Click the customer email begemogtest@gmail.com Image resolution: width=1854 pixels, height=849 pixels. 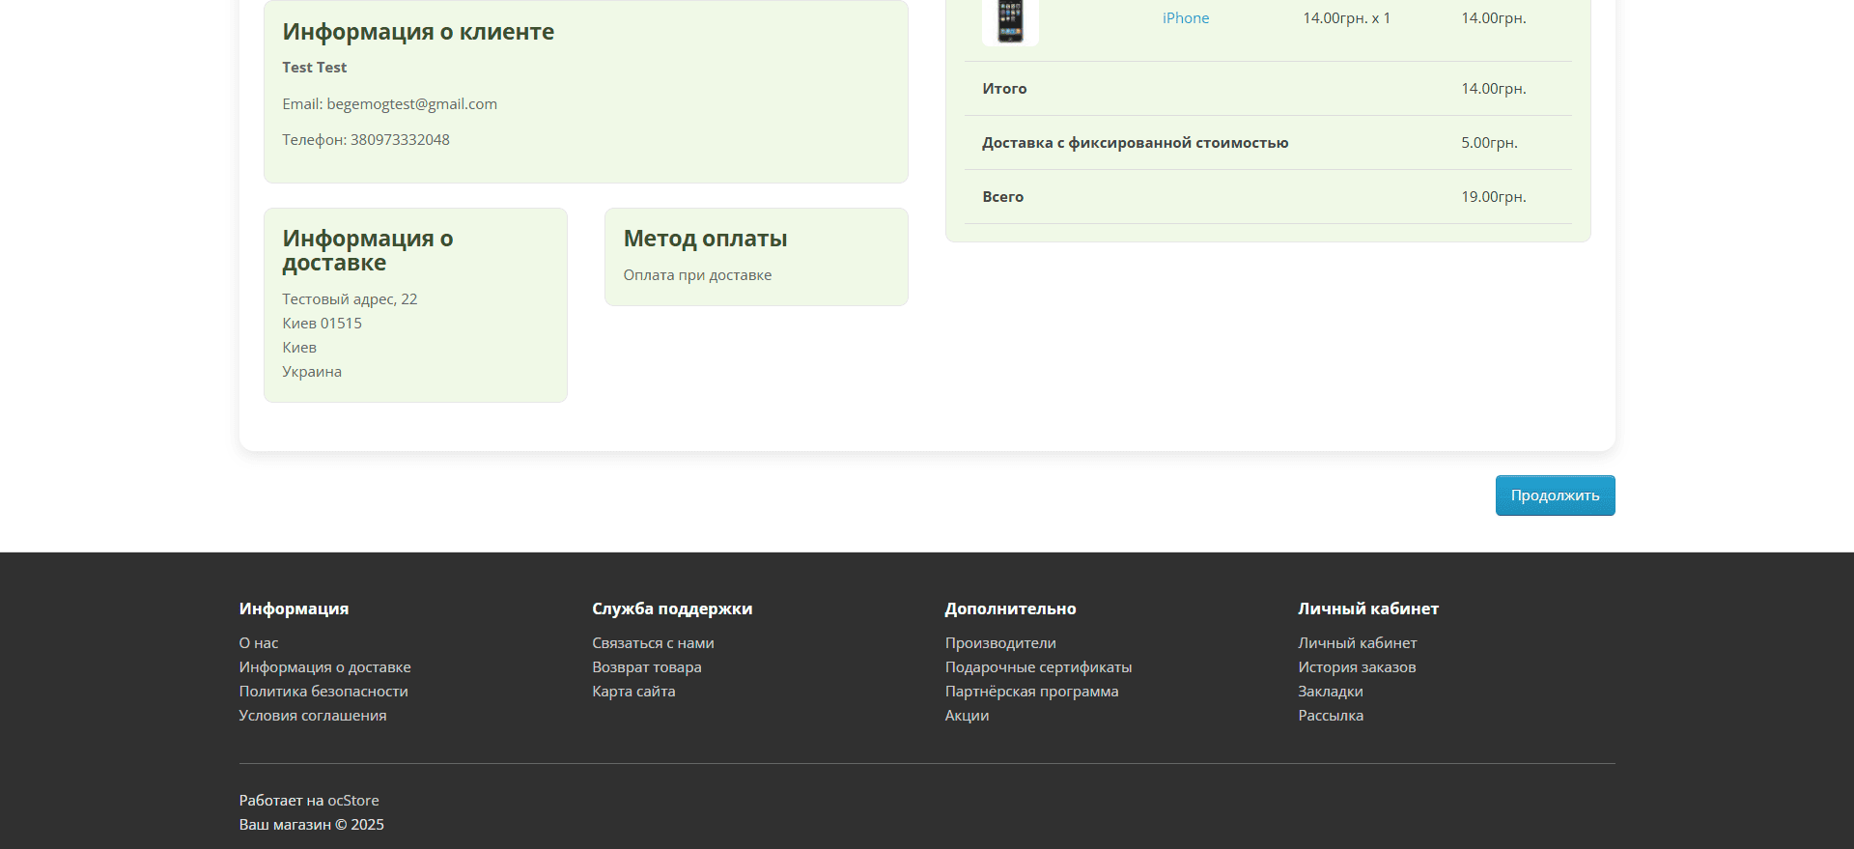411,104
